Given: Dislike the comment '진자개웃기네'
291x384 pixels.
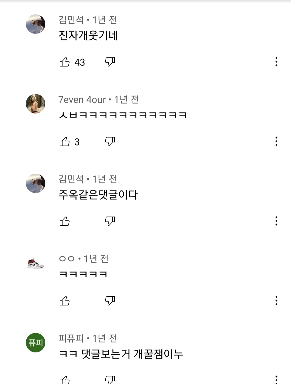Looking at the screenshot, I should tap(110, 62).
